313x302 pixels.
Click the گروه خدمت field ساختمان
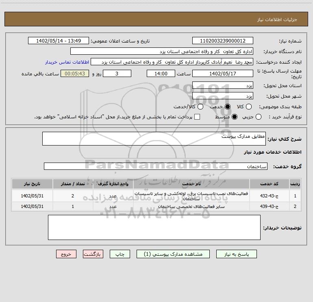[x=156, y=166]
